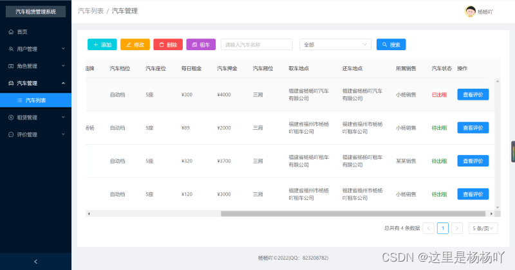View reviews for the ¥300 car
The width and height of the screenshot is (515, 270).
click(x=473, y=94)
